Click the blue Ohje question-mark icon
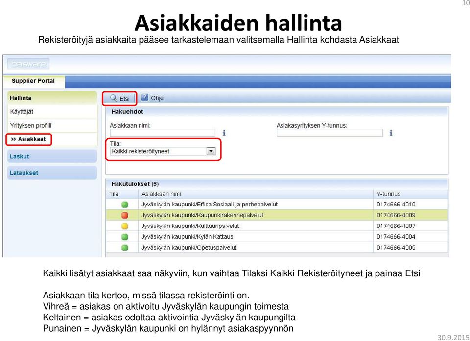The width and height of the screenshot is (470, 341). [x=145, y=97]
